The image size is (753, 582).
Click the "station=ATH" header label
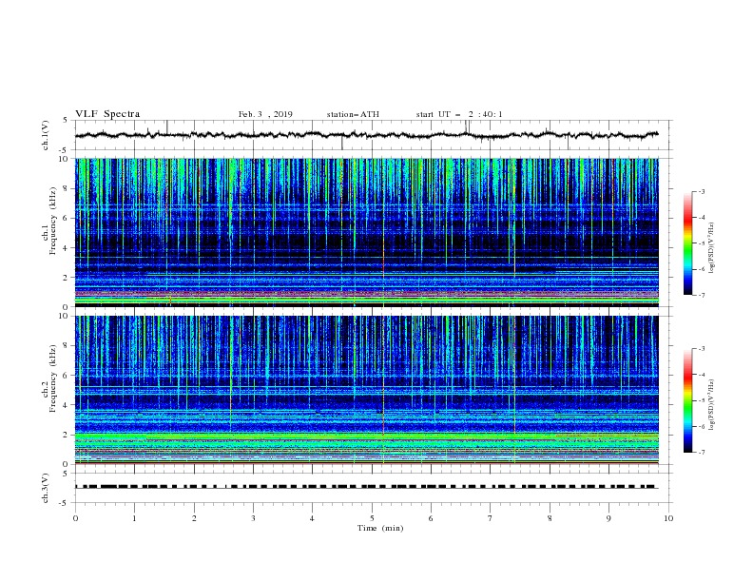(353, 114)
